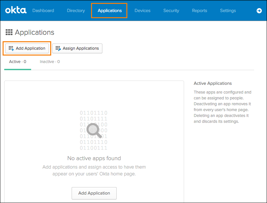The height and width of the screenshot is (203, 267).
Task: Click Assign Applications button
Action: point(77,48)
